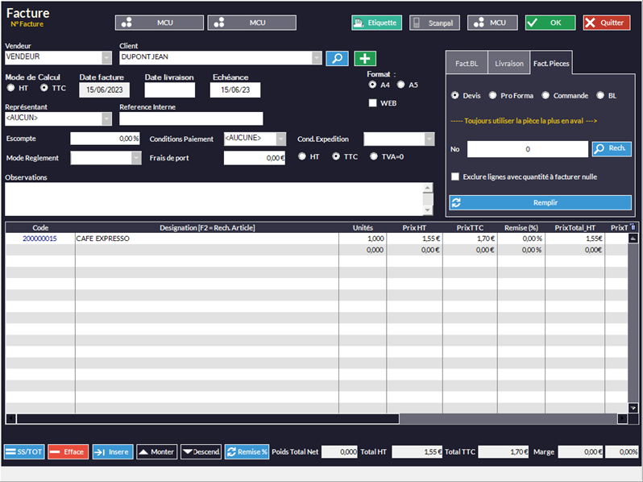Click the Scanpal scanner button
This screenshot has width=643, height=482.
tap(434, 23)
